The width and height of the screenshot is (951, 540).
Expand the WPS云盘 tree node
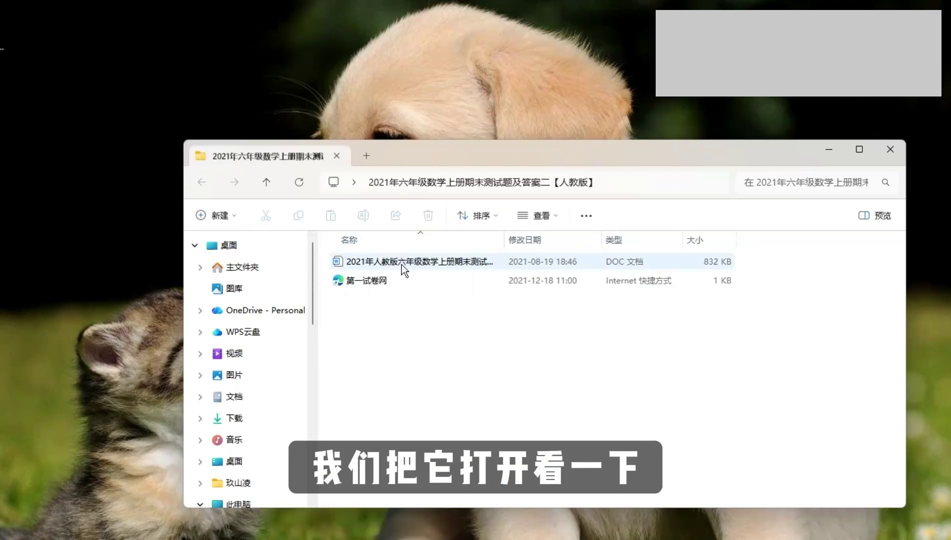(200, 332)
